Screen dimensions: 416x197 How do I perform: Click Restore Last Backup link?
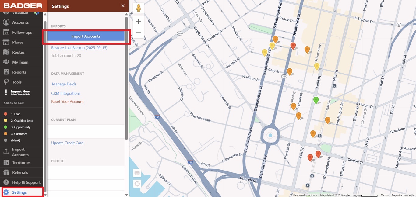79,48
